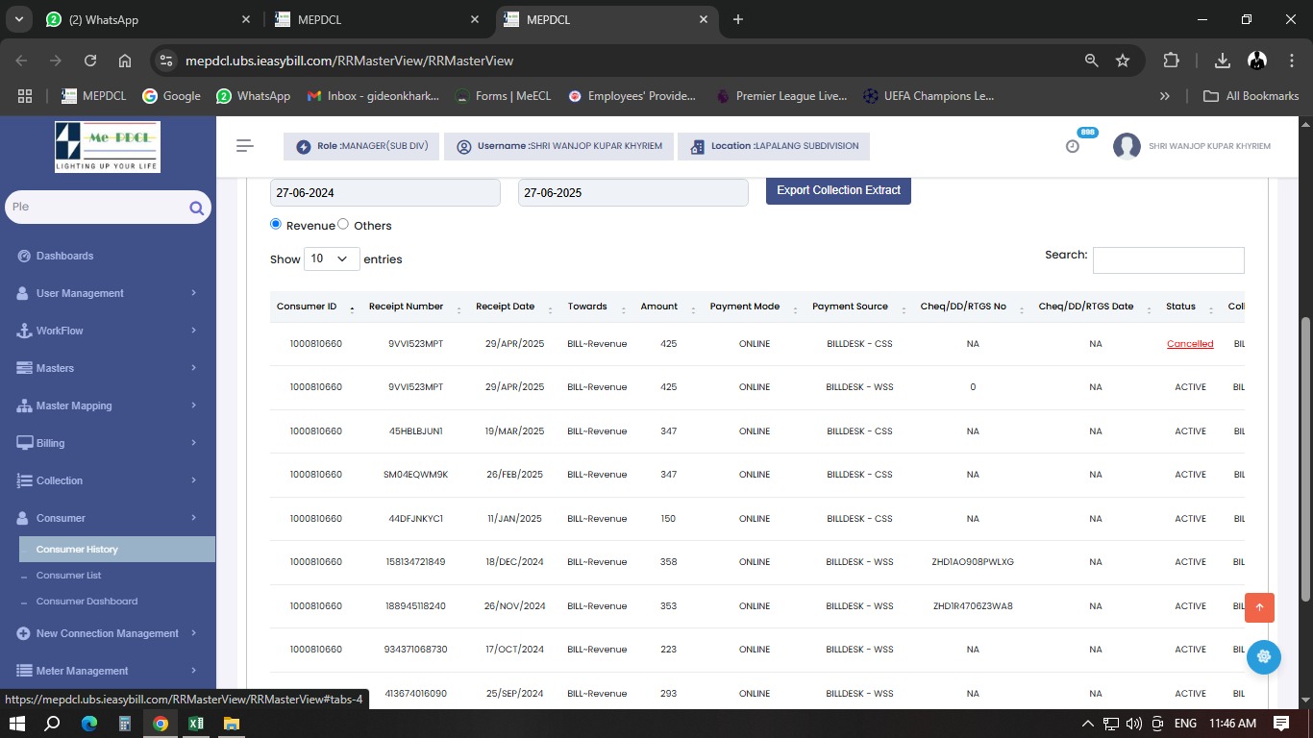1313x738 pixels.
Task: Open Excel from the taskbar
Action: point(196,724)
